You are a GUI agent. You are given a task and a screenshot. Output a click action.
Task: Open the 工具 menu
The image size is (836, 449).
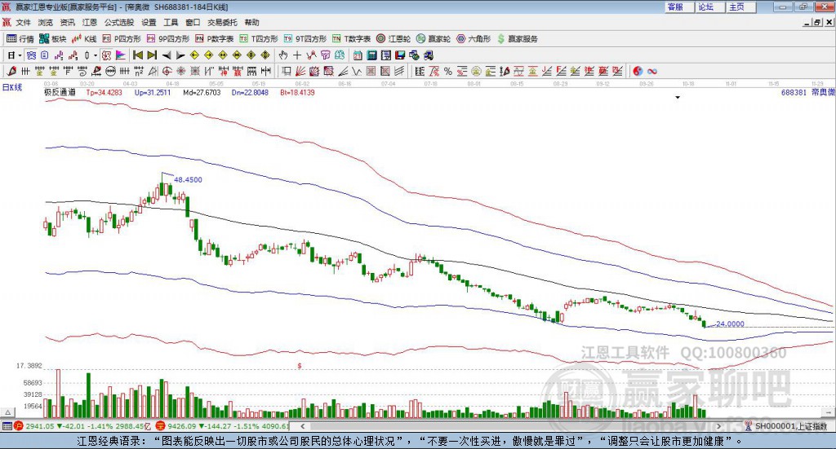click(x=171, y=22)
